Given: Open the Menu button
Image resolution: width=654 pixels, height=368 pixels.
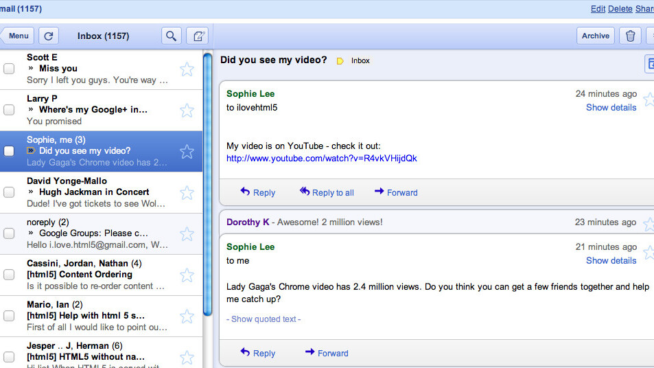Looking at the screenshot, I should point(17,36).
